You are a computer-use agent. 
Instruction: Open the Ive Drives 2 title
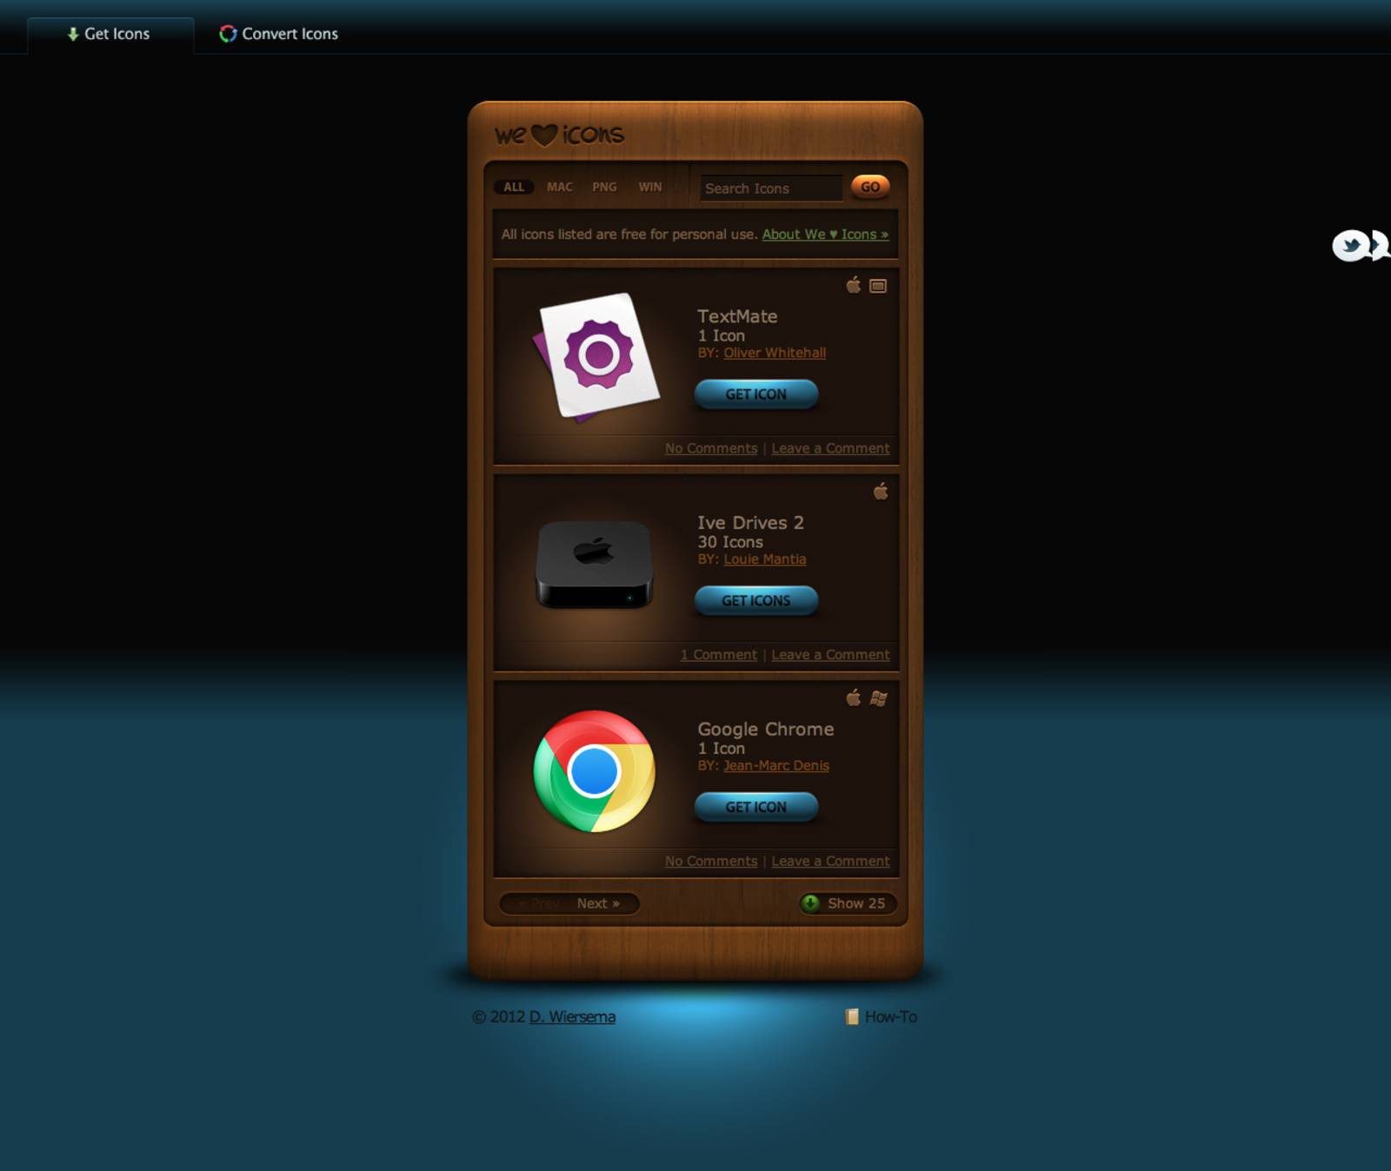(x=750, y=523)
